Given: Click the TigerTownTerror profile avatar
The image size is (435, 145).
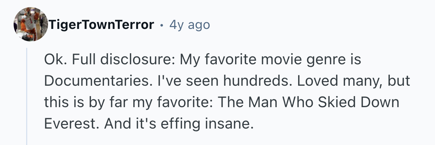Looking at the screenshot, I should tap(30, 24).
